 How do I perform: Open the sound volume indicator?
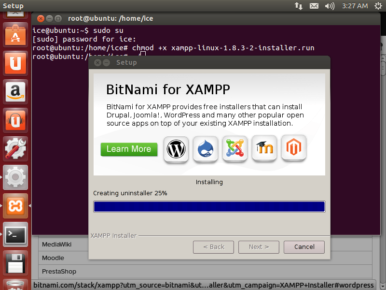(x=330, y=6)
